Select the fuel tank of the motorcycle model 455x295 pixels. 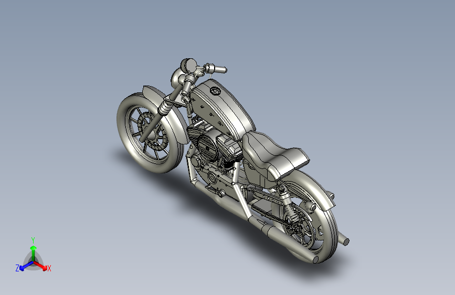point(224,110)
